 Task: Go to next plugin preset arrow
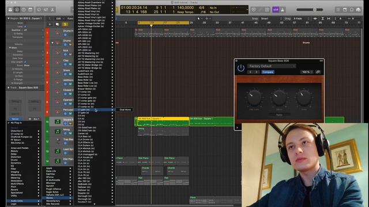[257, 72]
